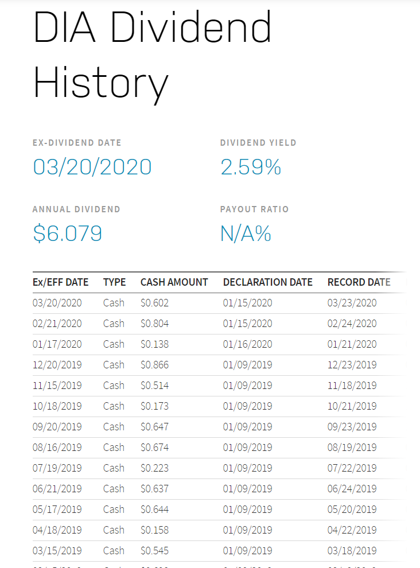This screenshot has width=420, height=568.
Task: Select the 02/21/2020 dividend row date
Action: coord(57,324)
